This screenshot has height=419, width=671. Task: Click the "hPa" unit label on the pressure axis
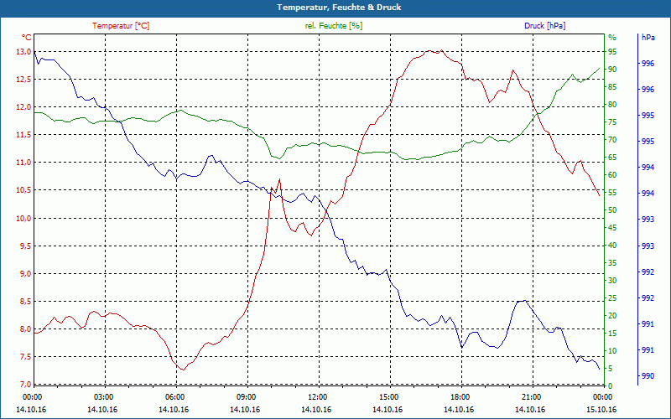(648, 38)
